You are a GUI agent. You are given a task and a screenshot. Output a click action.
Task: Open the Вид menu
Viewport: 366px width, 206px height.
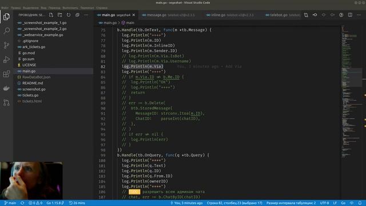(43, 7)
